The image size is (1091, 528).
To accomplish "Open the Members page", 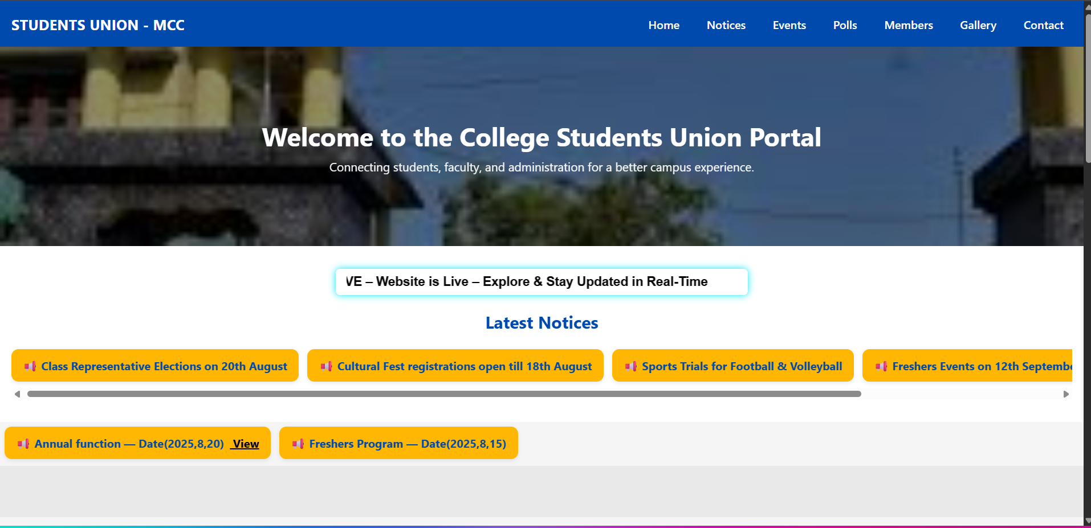I will click(908, 25).
